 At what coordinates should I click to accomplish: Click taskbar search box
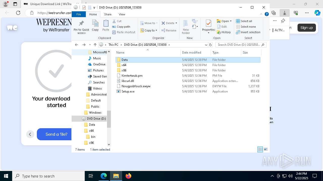48,176
